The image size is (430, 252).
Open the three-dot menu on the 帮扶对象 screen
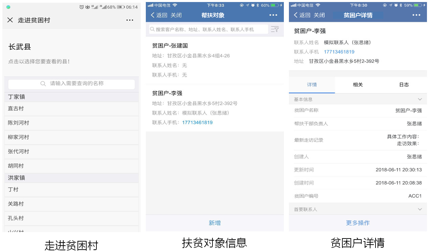pos(273,15)
